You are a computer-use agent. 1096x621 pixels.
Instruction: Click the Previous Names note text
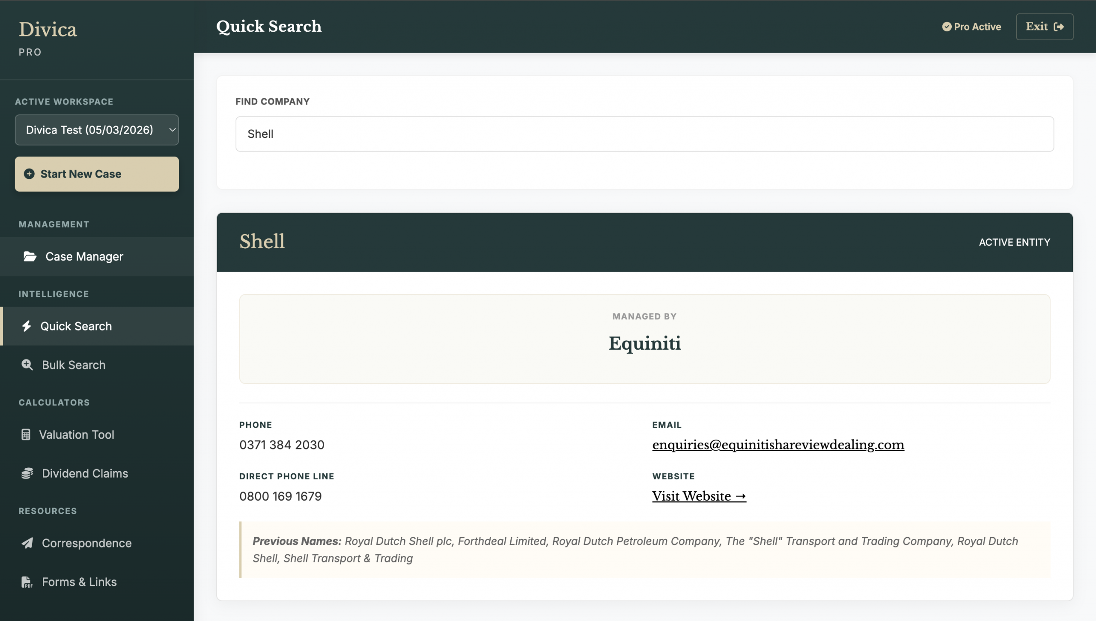(645, 550)
